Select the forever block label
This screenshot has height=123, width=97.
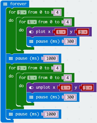[x=18, y=4]
